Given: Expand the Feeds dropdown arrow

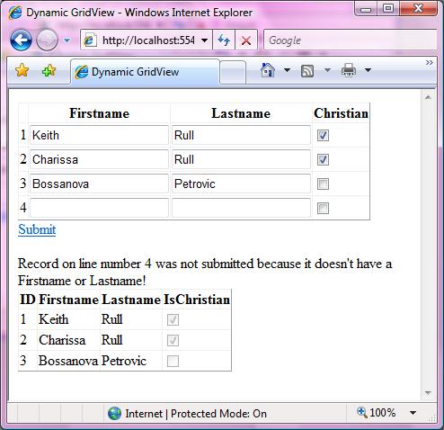Looking at the screenshot, I should click(327, 70).
